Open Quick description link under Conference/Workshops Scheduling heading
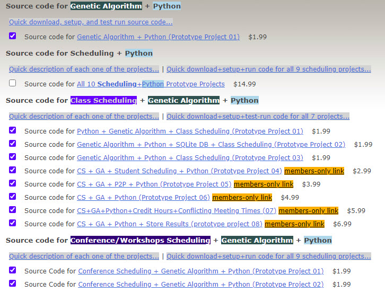 click(84, 256)
